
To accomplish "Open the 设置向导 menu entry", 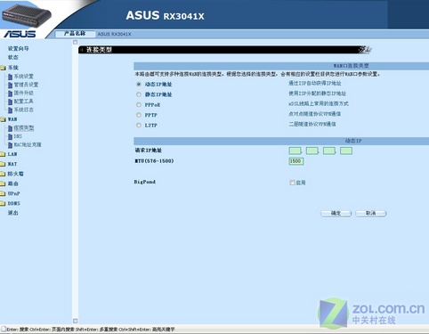I will 18,48.
